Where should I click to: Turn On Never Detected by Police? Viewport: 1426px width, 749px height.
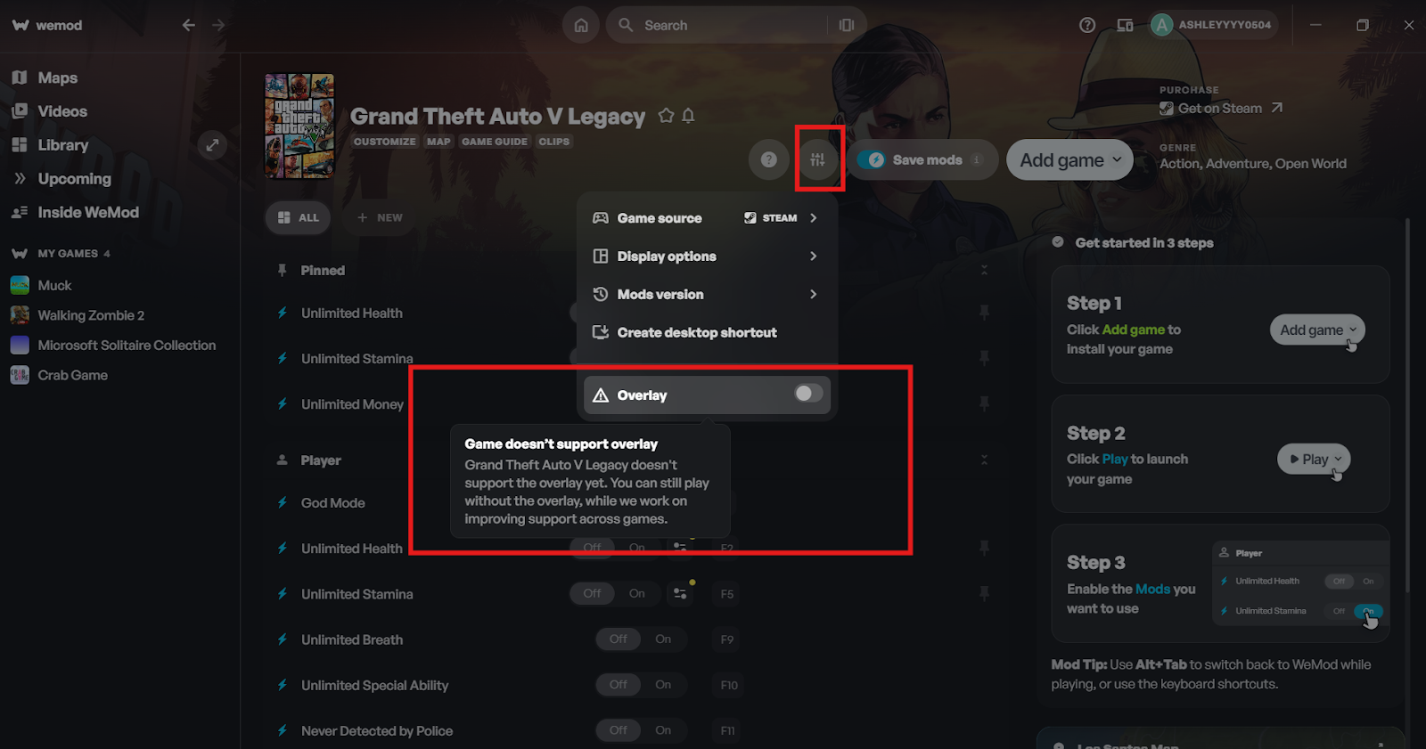[x=663, y=729]
